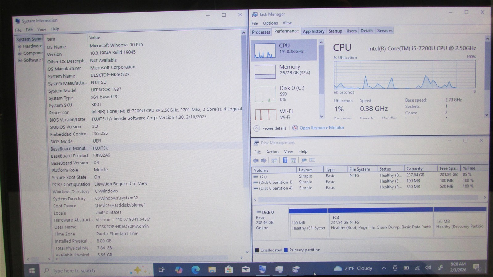This screenshot has width=493, height=277.
Task: Open the notification center icon
Action: [x=476, y=267]
